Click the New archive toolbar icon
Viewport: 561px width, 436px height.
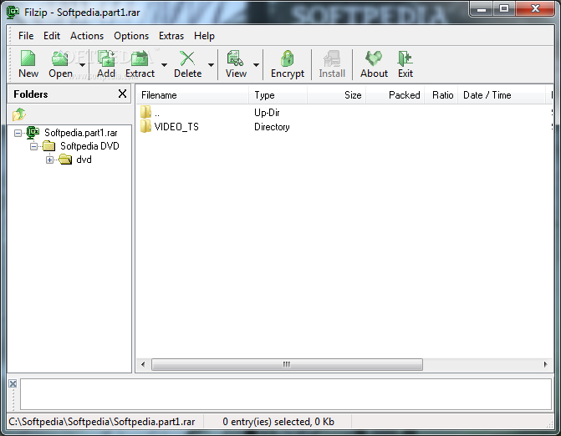pyautogui.click(x=28, y=58)
